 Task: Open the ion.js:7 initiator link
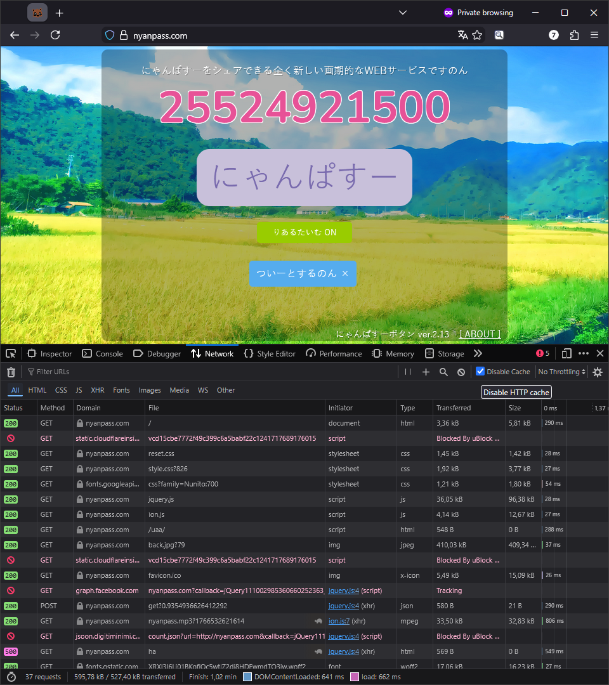(x=339, y=621)
